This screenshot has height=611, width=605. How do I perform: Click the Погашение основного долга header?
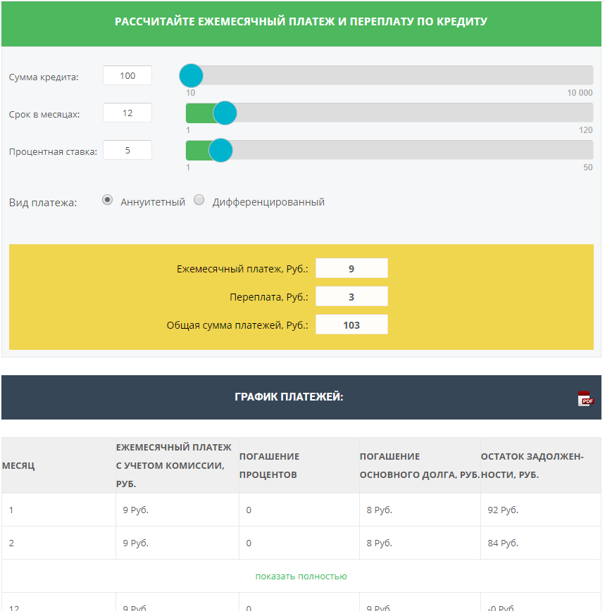coord(419,465)
